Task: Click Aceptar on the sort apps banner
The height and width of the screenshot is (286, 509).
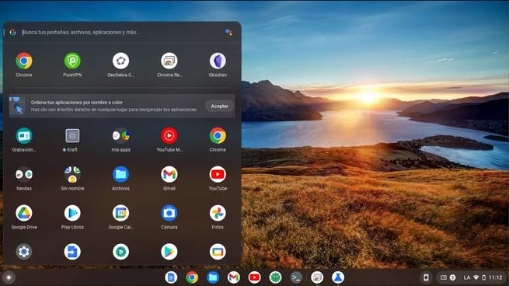Action: pyautogui.click(x=219, y=106)
